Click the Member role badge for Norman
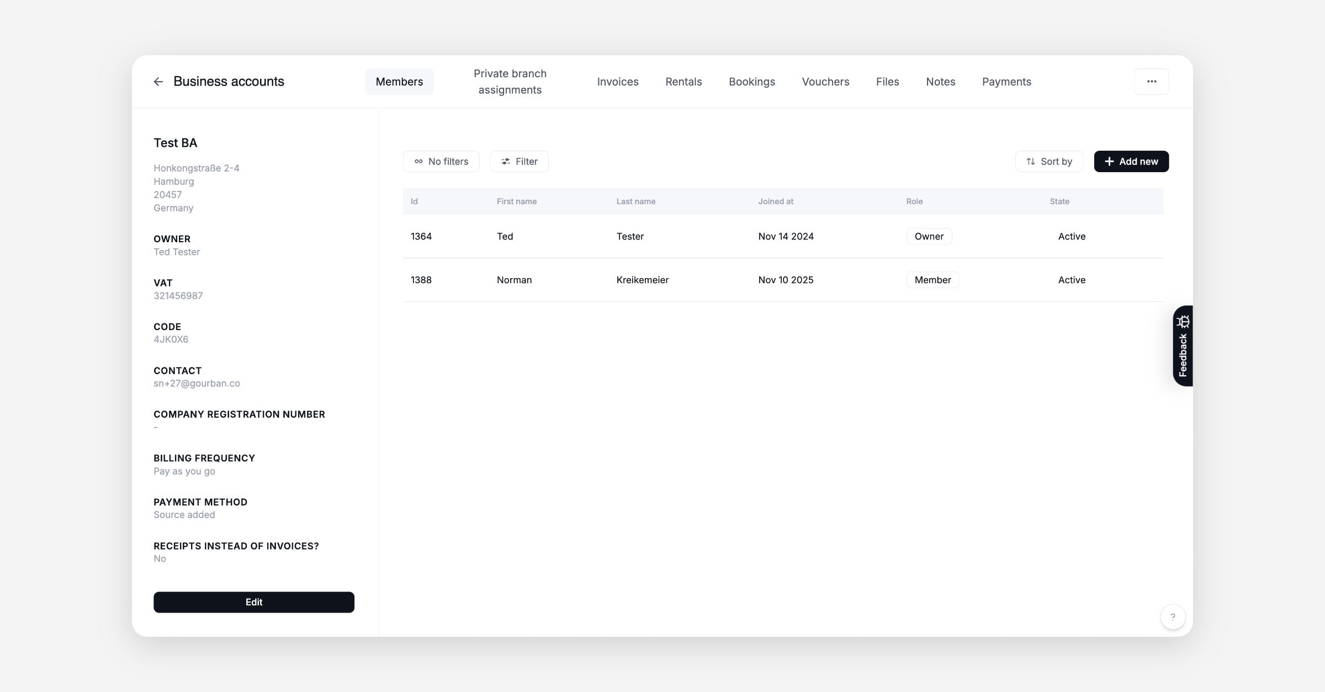The width and height of the screenshot is (1325, 692). click(x=932, y=280)
